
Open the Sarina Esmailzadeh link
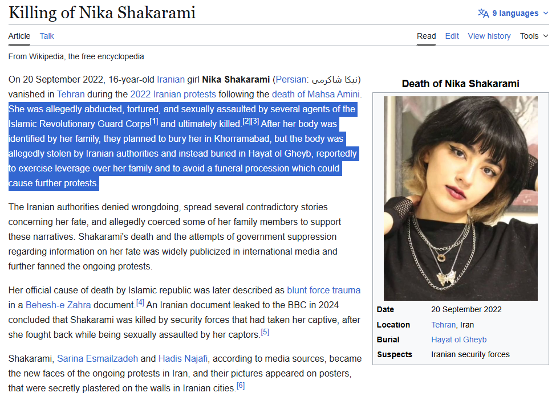98,358
